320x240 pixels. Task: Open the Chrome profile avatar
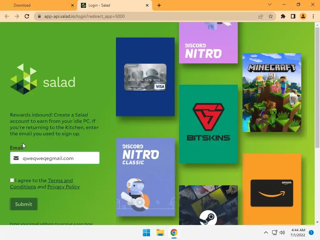tap(303, 16)
